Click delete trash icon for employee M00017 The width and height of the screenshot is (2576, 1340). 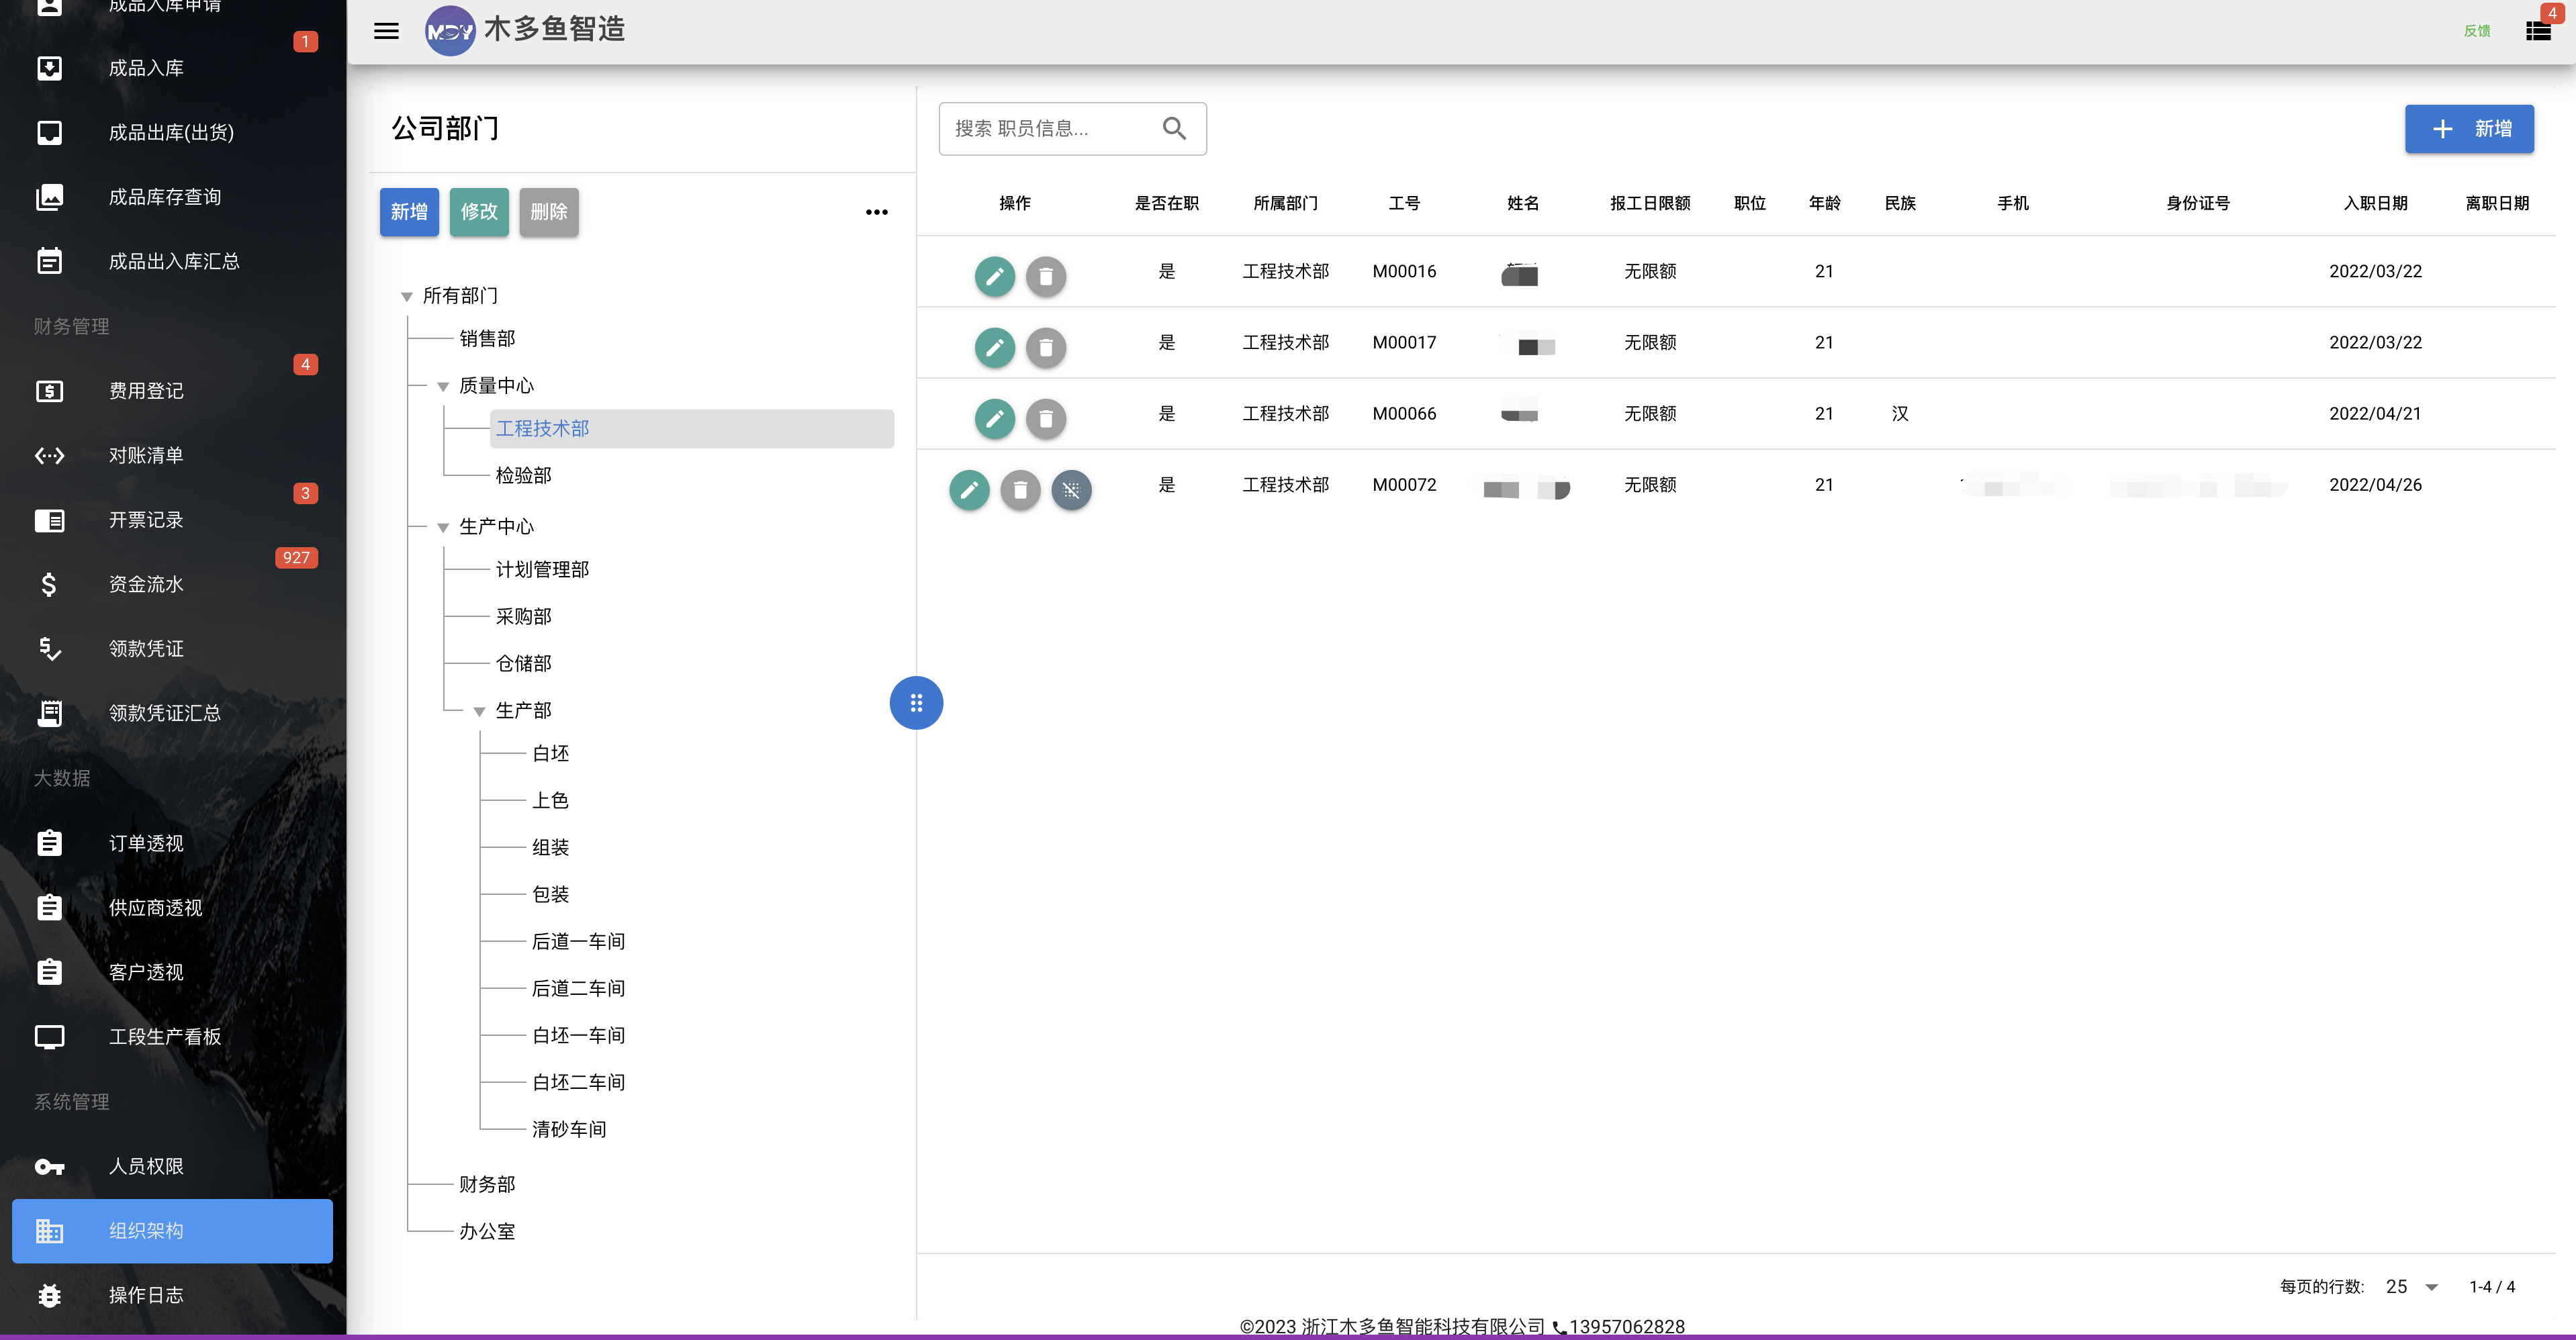tap(1045, 347)
